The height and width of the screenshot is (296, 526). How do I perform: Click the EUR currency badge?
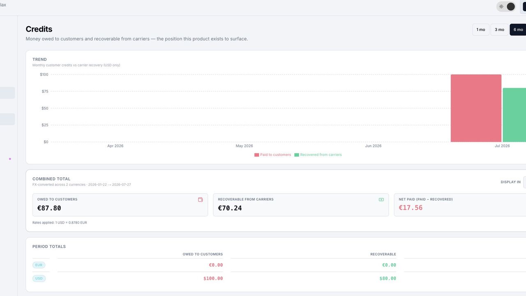(39, 265)
